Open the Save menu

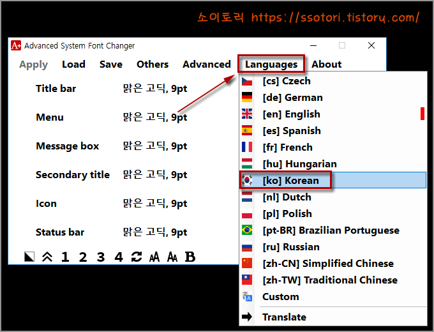111,64
